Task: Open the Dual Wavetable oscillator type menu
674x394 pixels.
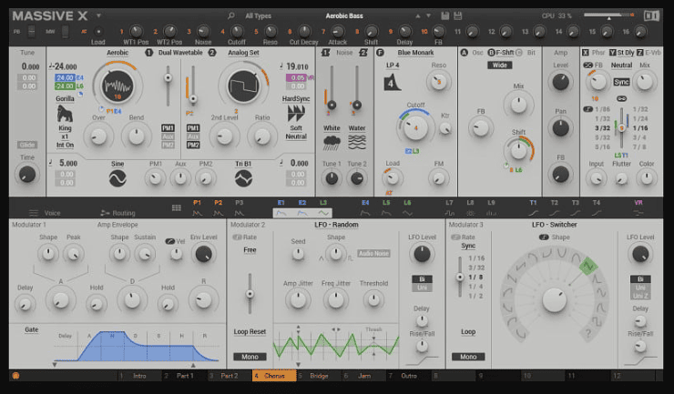Action: (x=180, y=53)
